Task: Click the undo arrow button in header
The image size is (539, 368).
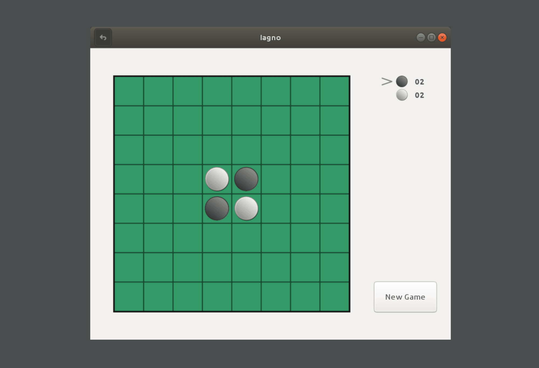Action: coord(103,37)
